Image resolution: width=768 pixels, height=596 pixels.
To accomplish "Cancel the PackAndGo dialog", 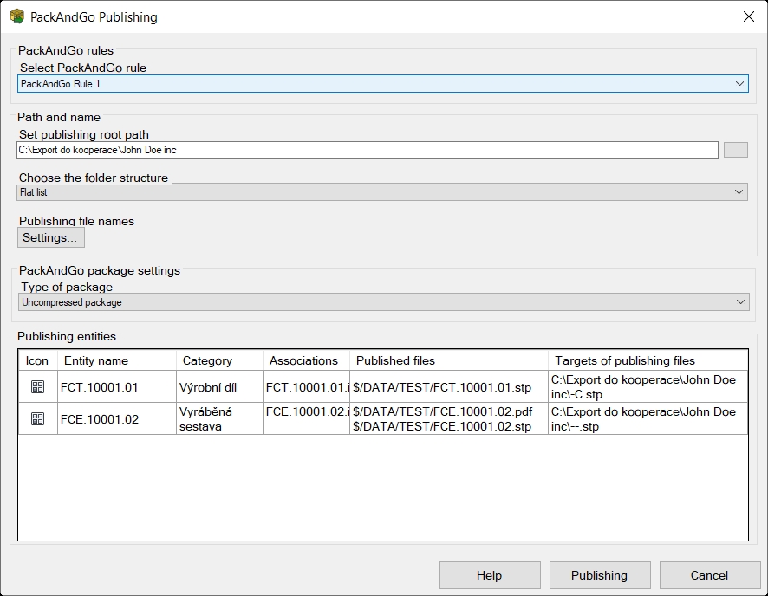I will pos(709,575).
